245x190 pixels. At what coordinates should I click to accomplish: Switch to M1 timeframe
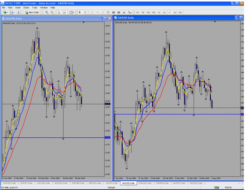click(138, 12)
